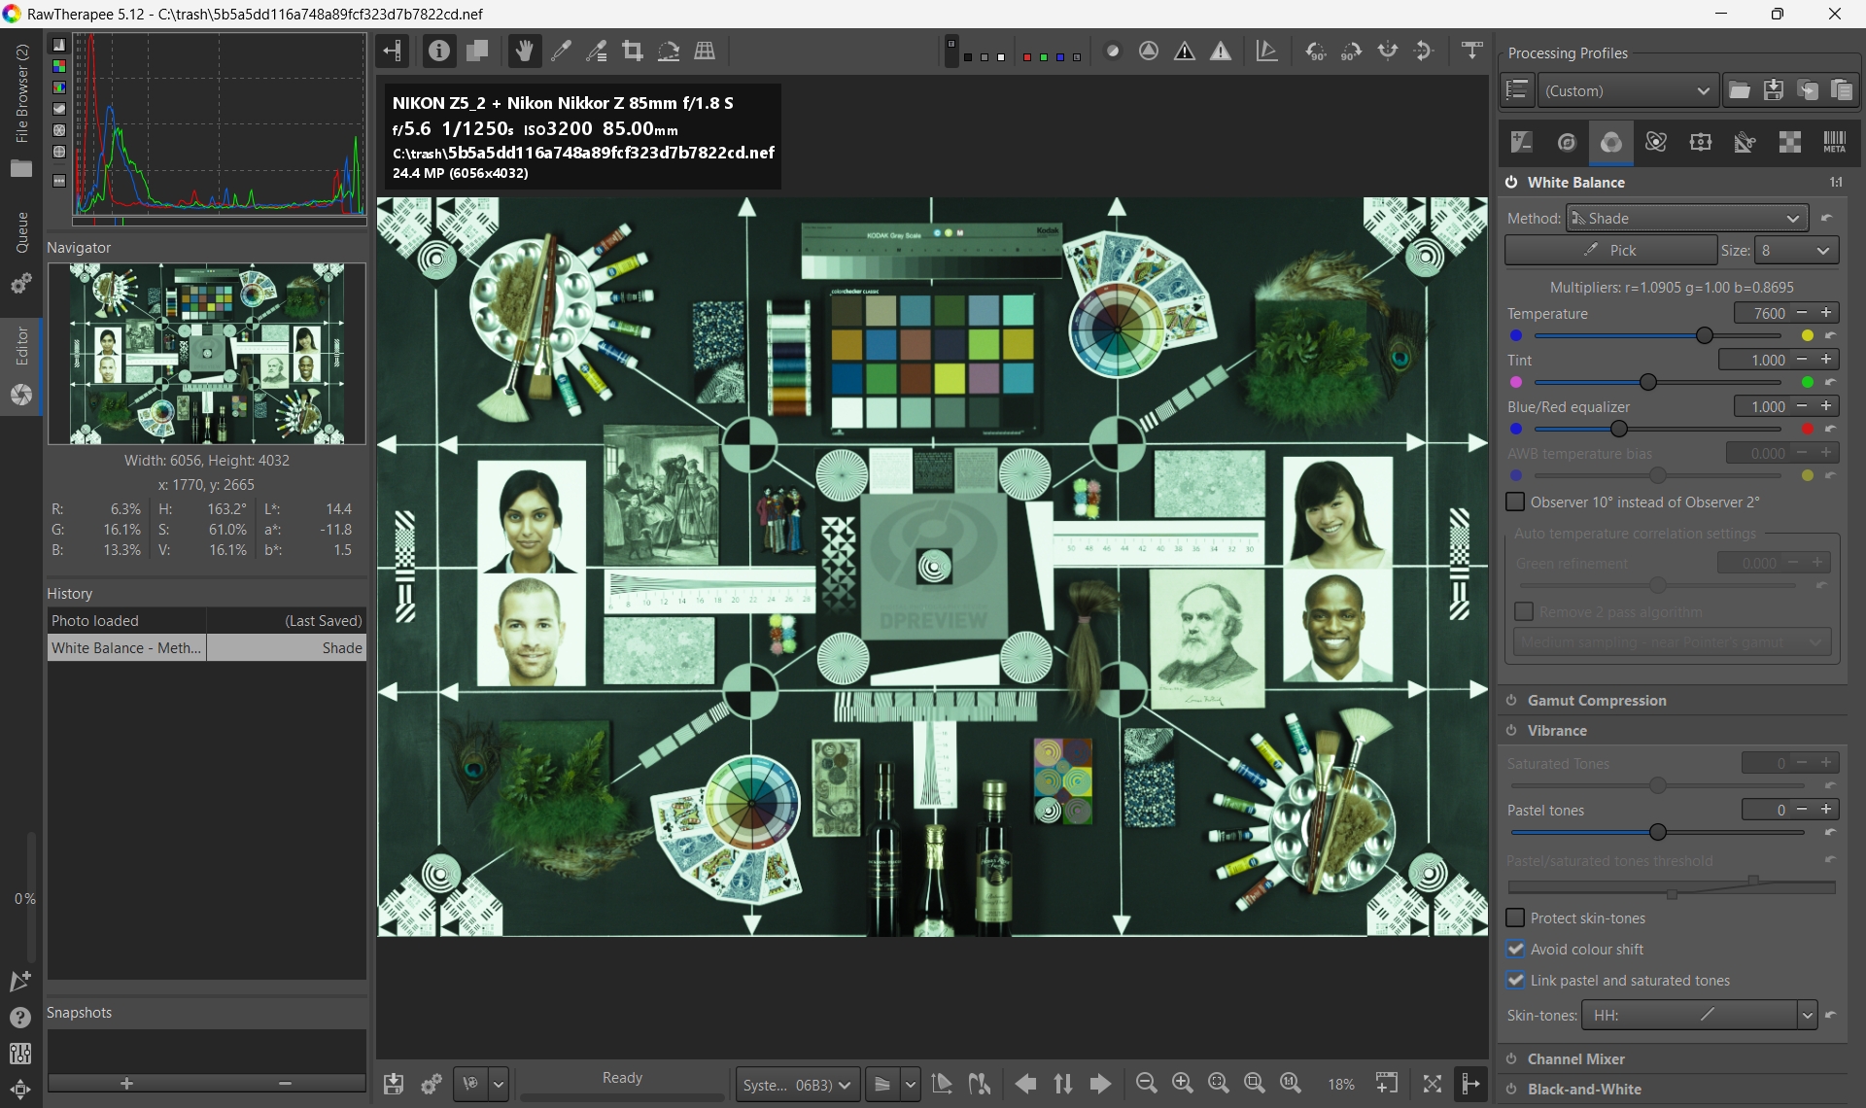Rotate the image 90 degrees left

(1316, 51)
